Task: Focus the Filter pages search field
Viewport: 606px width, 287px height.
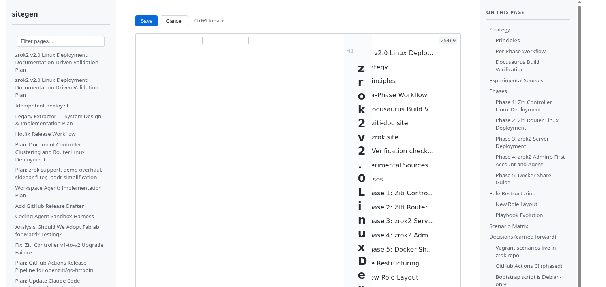Action: [61, 41]
